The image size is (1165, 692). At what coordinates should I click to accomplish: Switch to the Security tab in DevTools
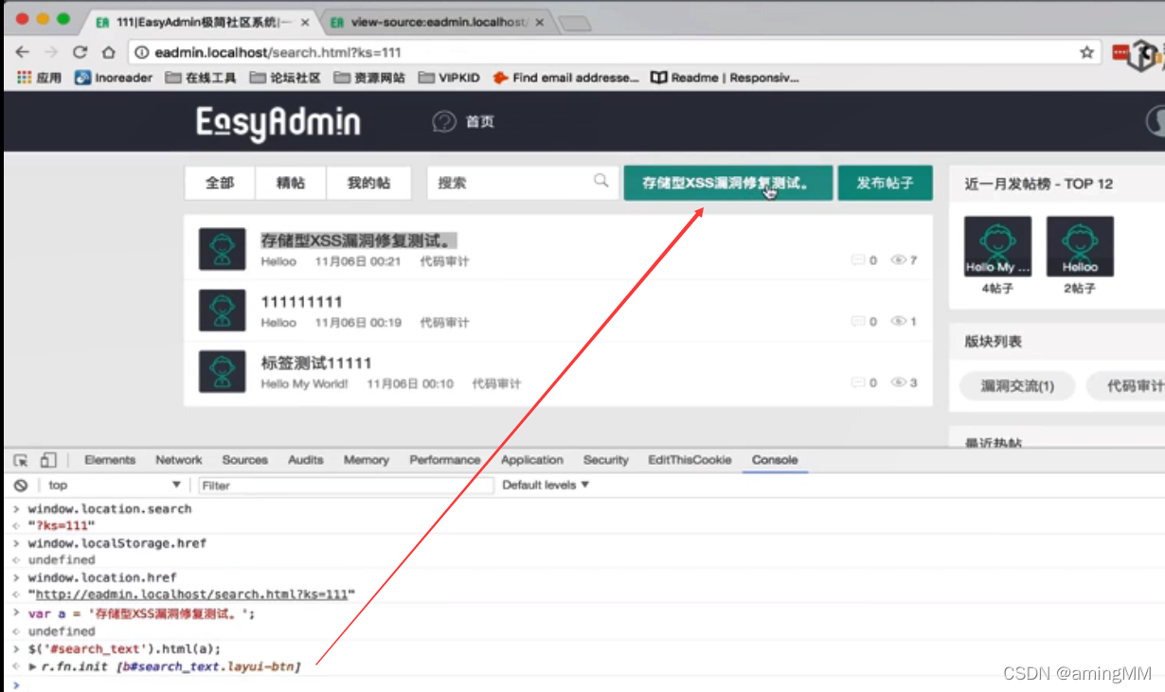606,460
